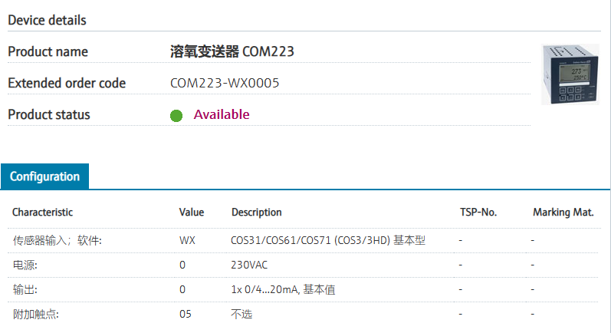Click the Marking Mat. column header

point(563,212)
